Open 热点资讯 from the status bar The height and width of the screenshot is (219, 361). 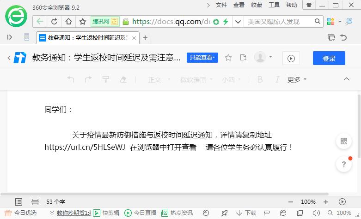177,213
